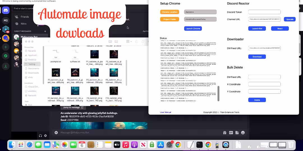Click the Y Coordinate input field

pos(264,91)
